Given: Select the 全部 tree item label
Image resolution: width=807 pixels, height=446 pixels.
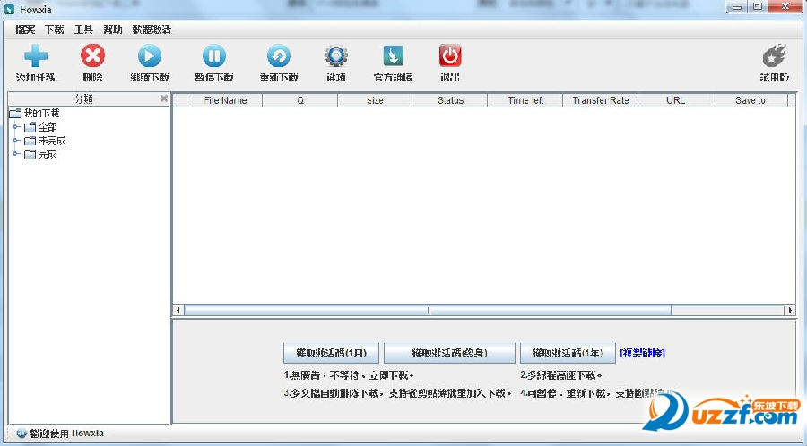Looking at the screenshot, I should pyautogui.click(x=48, y=127).
